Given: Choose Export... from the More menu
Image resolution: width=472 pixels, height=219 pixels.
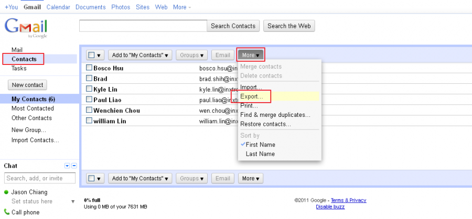Looking at the screenshot, I should (252, 97).
